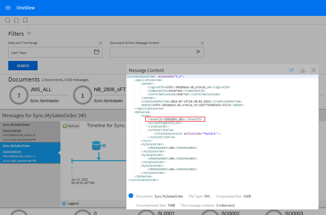Click Sync.ItemMaster label under JMS_ALL
The image size is (326, 215).
click(x=44, y=101)
